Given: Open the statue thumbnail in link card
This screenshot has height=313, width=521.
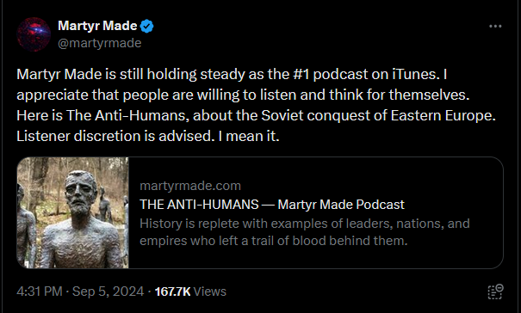Looking at the screenshot, I should 72,212.
